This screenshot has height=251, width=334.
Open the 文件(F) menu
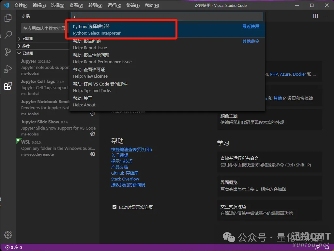pyautogui.click(x=21, y=5)
